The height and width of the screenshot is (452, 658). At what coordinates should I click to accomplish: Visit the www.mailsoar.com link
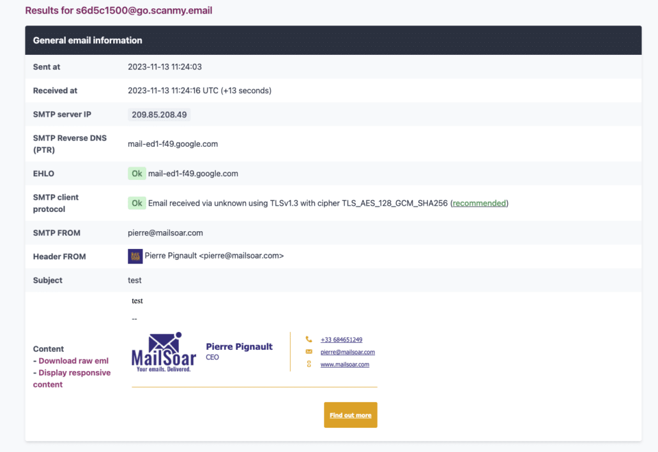coord(345,365)
